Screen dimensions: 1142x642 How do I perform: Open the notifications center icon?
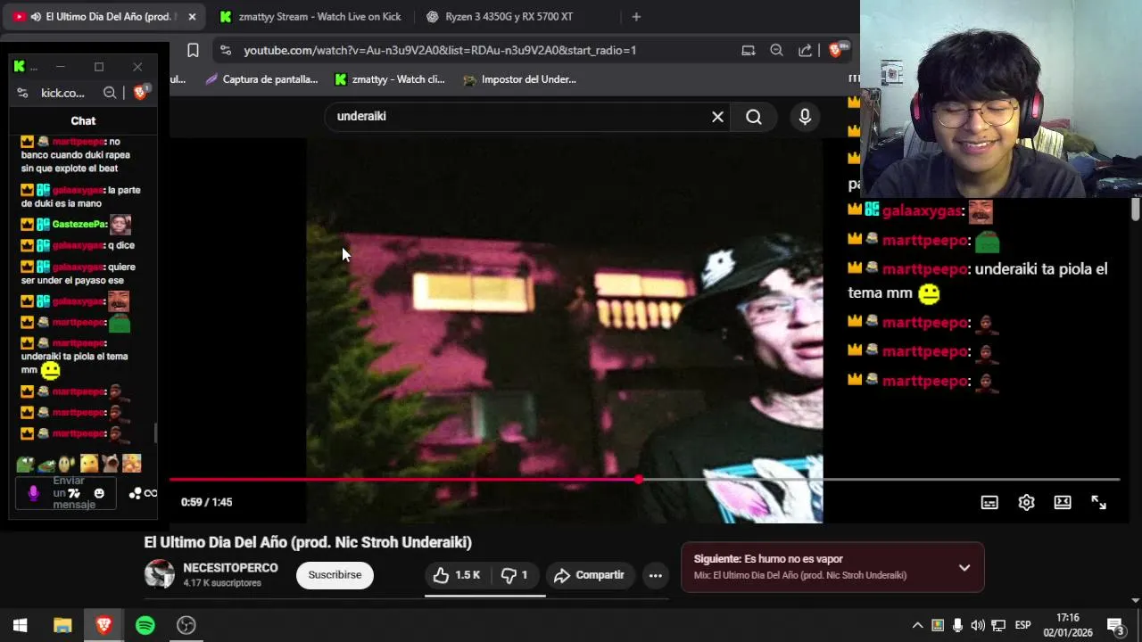click(1114, 625)
